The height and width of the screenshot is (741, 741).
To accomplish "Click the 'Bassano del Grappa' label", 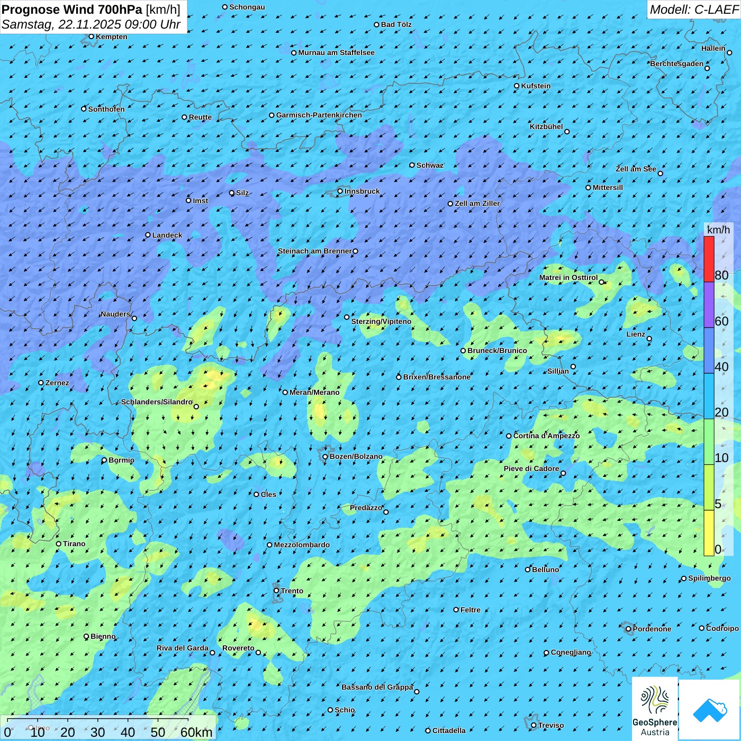I will pos(377,688).
